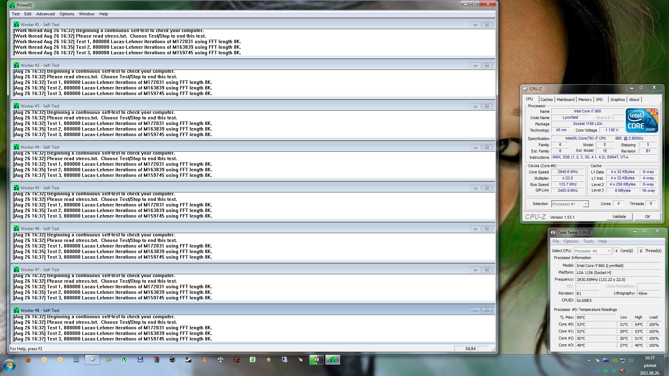Image resolution: width=669 pixels, height=376 pixels.
Task: Click the Worker #4 Self-Test window icon
Action: tap(16, 147)
